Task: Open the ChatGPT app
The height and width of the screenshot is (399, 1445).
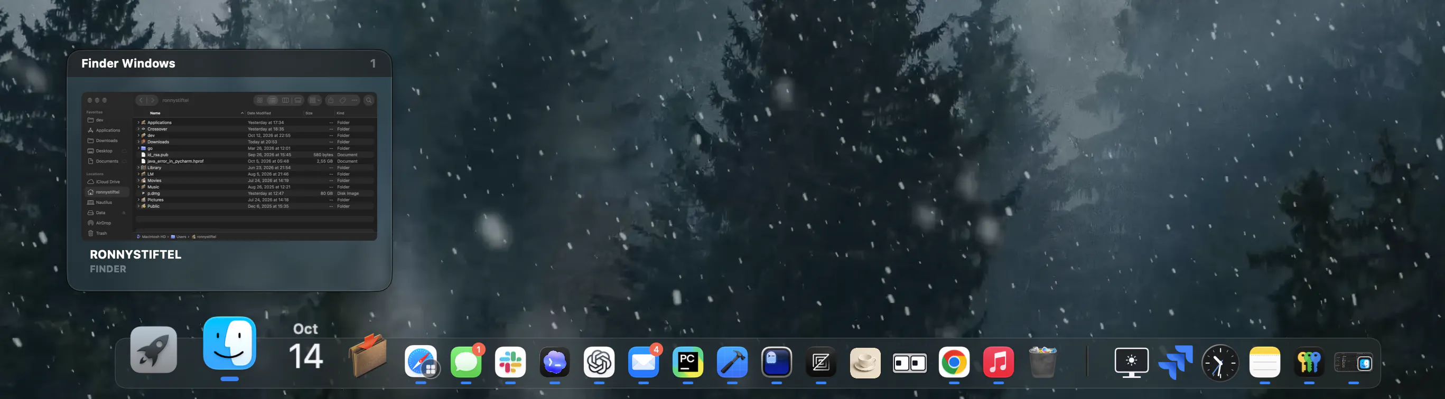Action: coord(599,362)
